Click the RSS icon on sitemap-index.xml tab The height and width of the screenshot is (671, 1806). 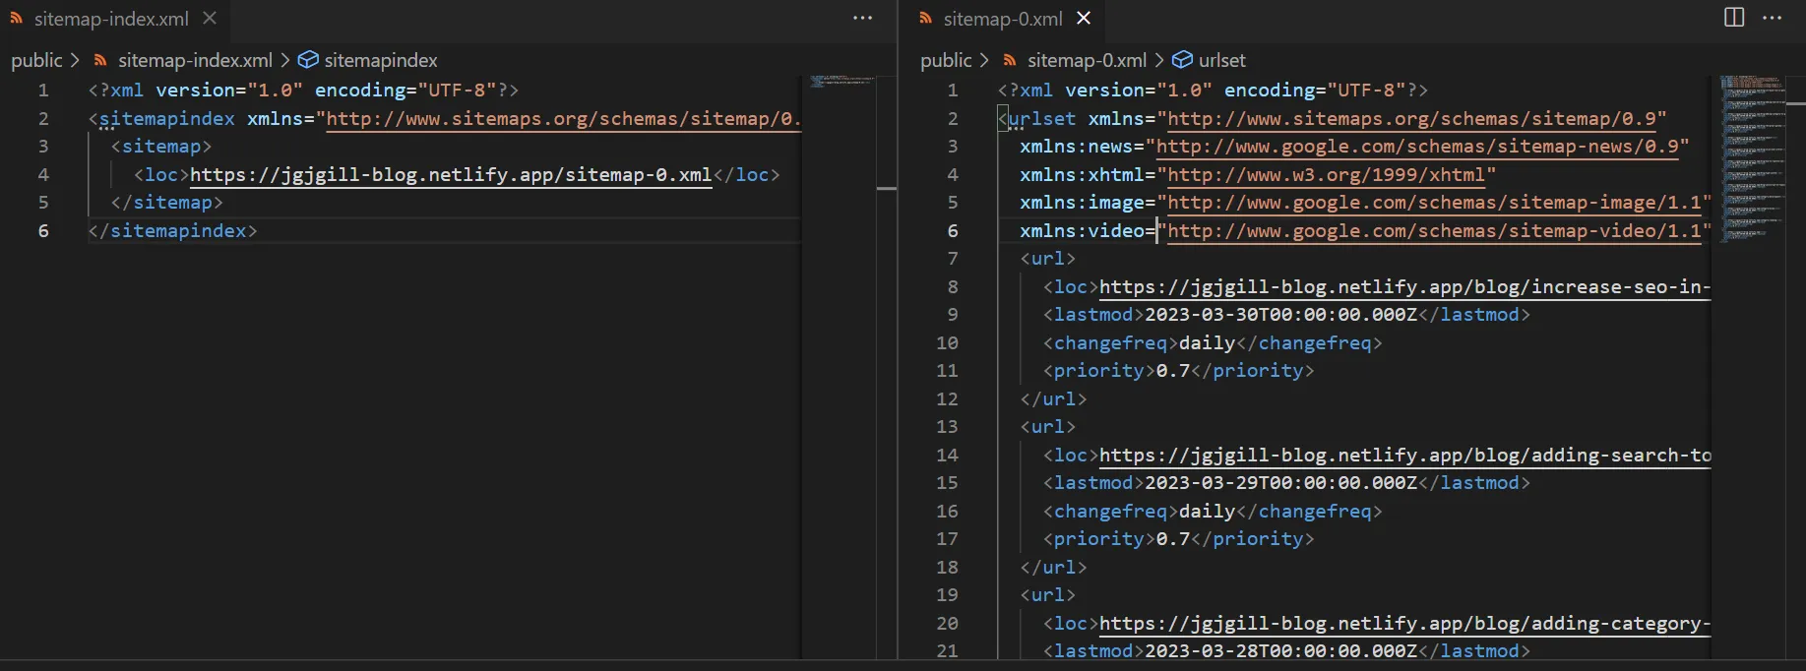tap(17, 18)
